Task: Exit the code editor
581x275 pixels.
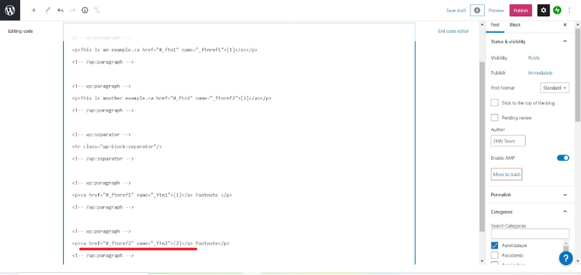Action: 453,31
